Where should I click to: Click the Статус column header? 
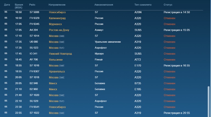point(168,5)
